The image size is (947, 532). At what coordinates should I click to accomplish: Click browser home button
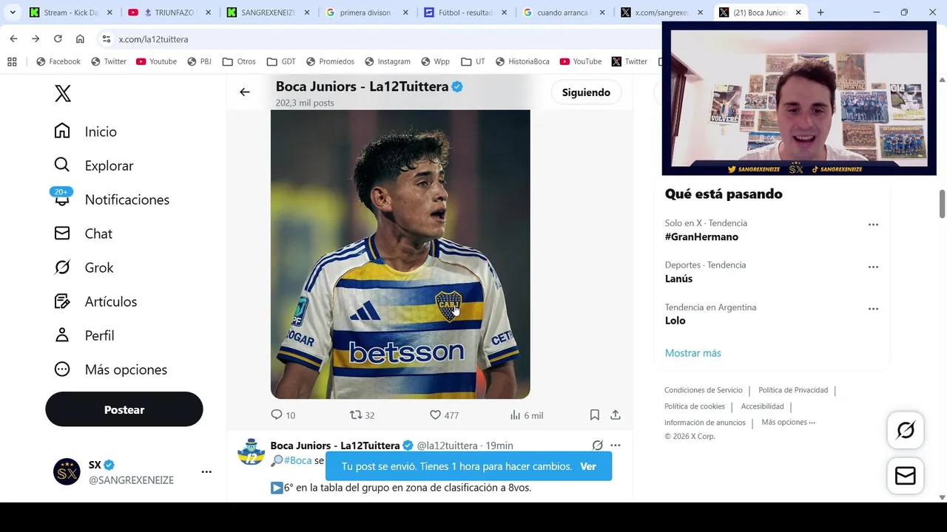pos(80,39)
